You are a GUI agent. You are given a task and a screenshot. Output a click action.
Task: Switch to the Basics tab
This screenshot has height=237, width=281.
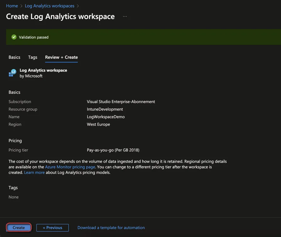(14, 57)
